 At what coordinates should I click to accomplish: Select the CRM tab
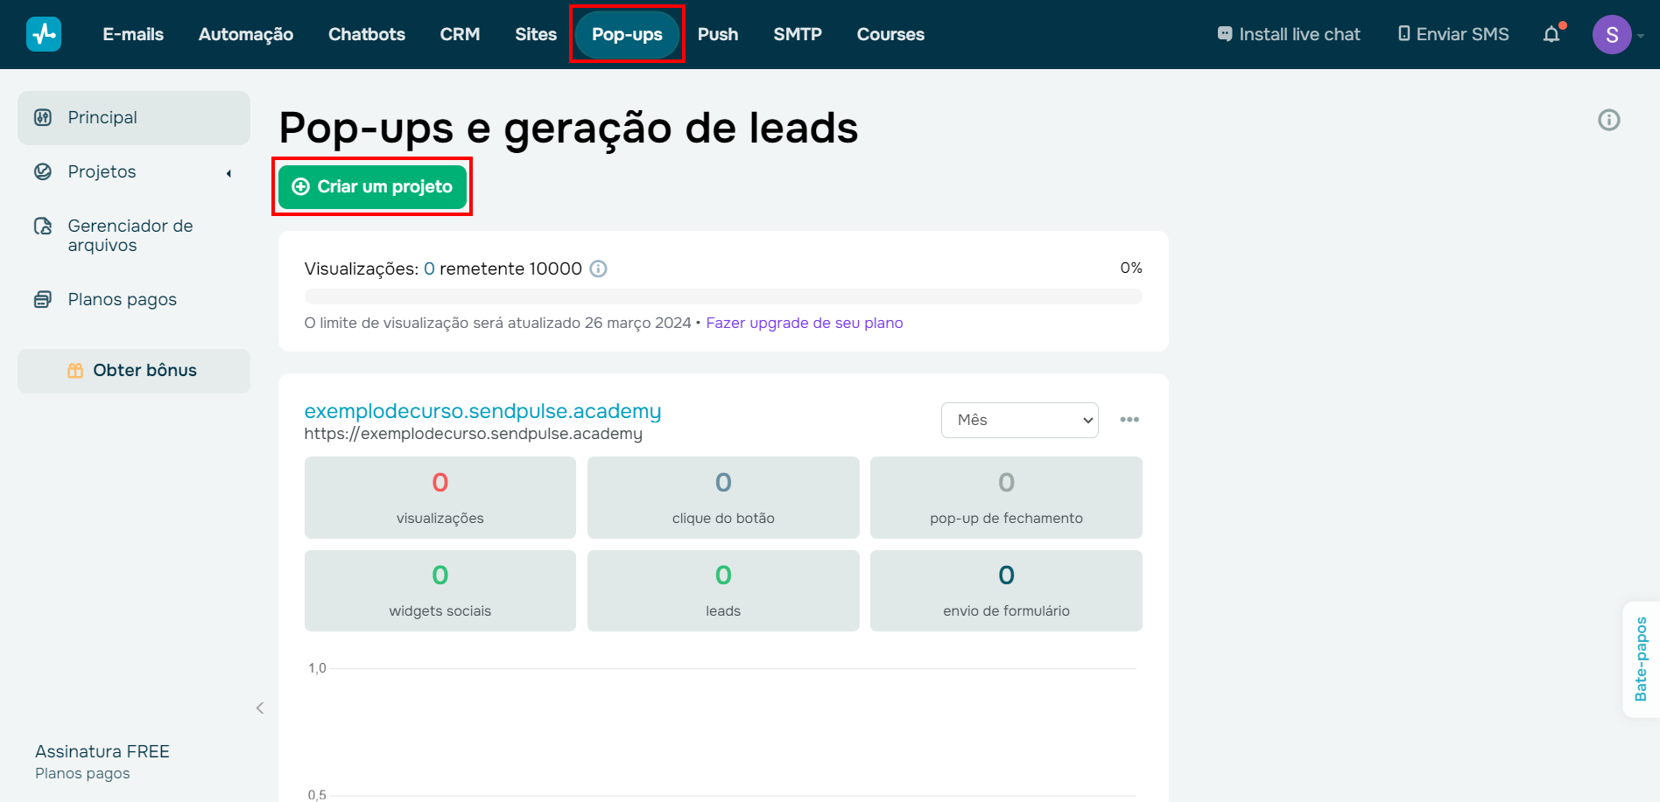[x=461, y=34]
